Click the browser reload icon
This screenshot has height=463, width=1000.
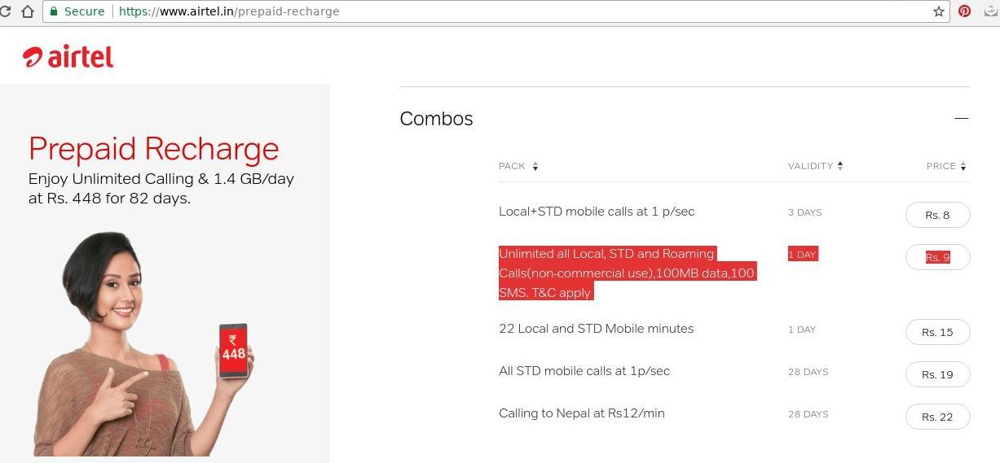point(3,11)
